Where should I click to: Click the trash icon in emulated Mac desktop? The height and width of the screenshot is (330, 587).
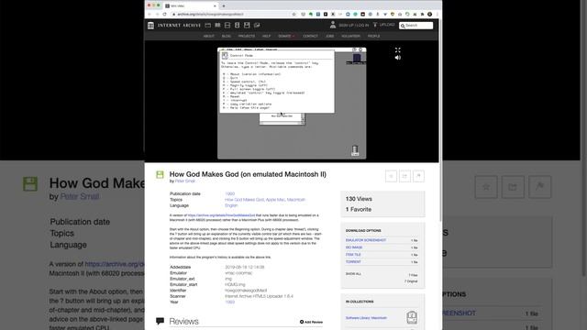pos(355,150)
